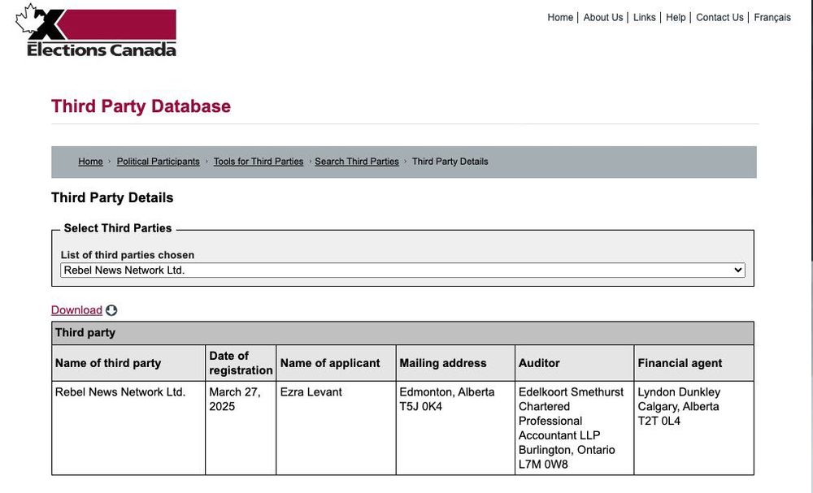
Task: Click the Elections Canada logo
Action: [97, 31]
